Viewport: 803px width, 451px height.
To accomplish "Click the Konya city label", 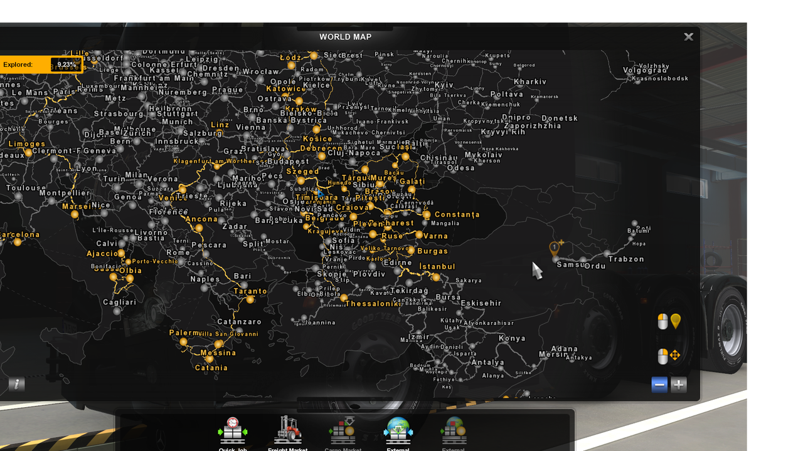I will pos(513,338).
